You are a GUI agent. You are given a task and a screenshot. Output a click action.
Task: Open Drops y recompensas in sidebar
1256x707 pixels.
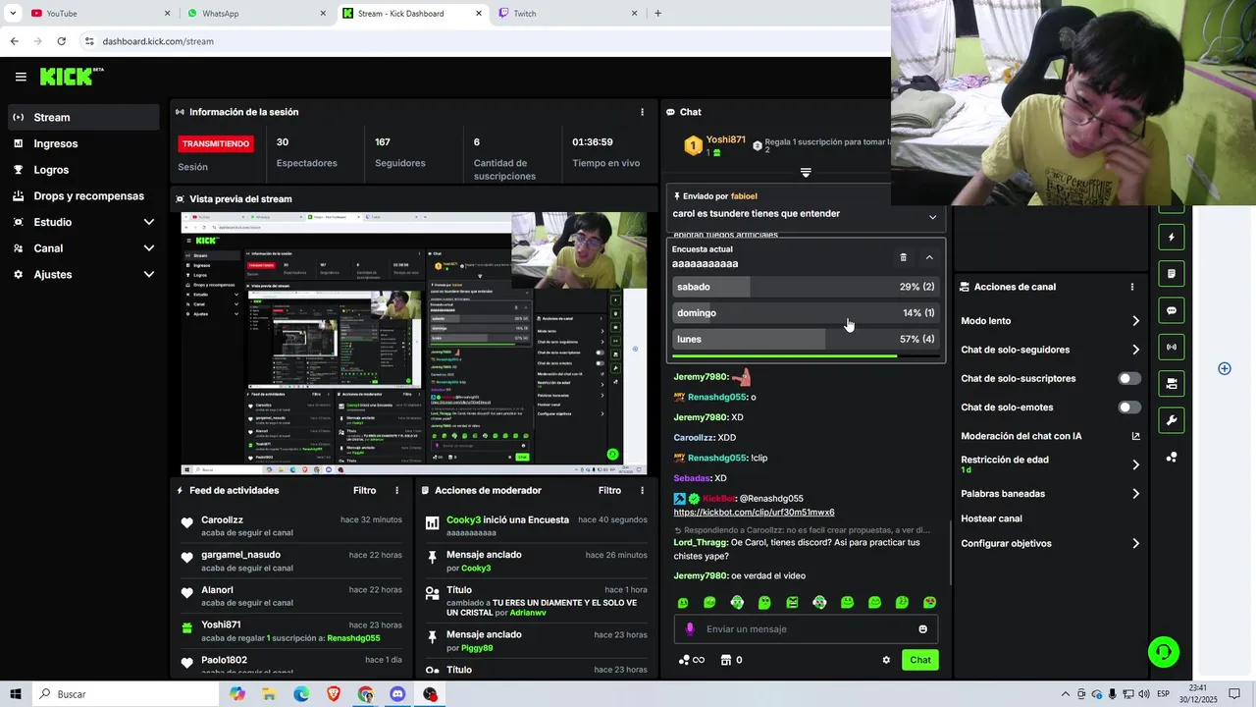pyautogui.click(x=83, y=195)
